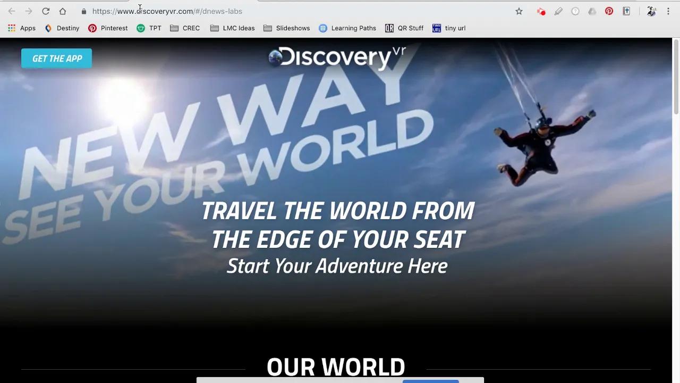
Task: Open the Google Drive extension
Action: point(592,11)
